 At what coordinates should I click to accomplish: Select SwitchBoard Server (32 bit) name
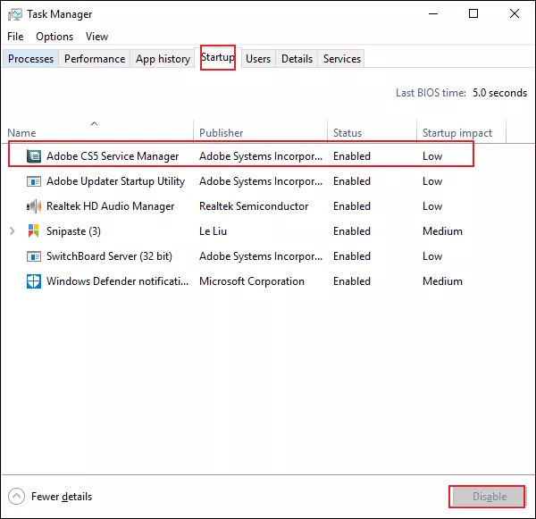pyautogui.click(x=109, y=256)
